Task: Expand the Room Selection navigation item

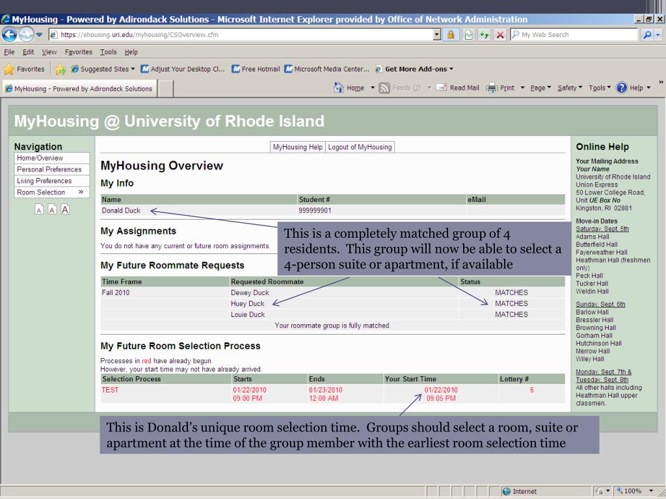Action: (52, 192)
